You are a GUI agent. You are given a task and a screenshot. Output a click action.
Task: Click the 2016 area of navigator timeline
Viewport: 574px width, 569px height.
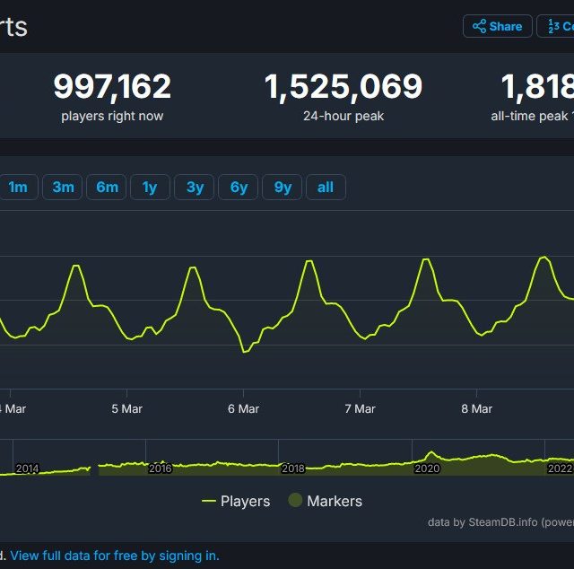pyautogui.click(x=160, y=465)
